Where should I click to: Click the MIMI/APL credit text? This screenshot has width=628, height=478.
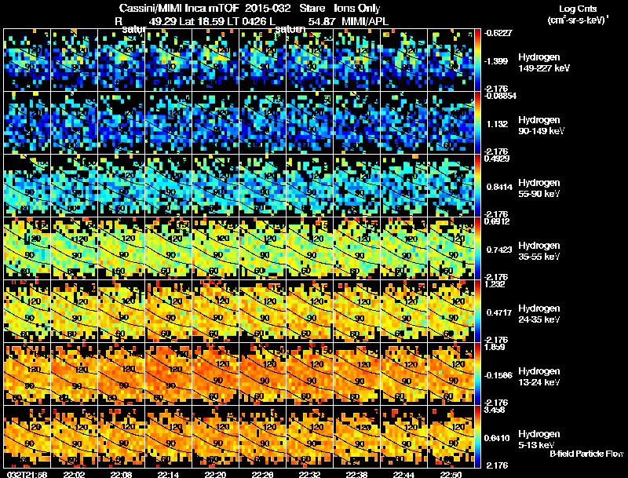point(365,21)
